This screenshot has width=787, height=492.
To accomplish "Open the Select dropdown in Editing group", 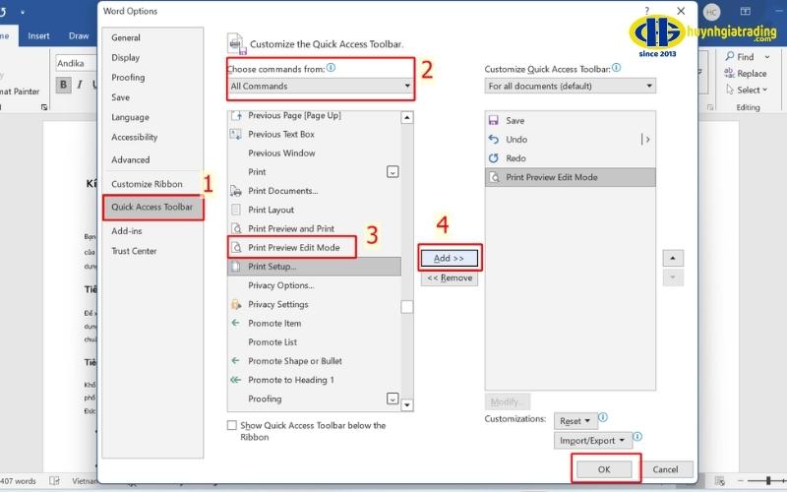I will (x=748, y=90).
